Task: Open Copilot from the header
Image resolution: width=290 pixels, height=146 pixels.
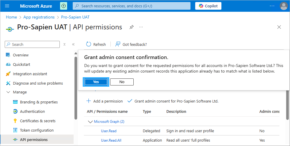Action: click(208, 6)
